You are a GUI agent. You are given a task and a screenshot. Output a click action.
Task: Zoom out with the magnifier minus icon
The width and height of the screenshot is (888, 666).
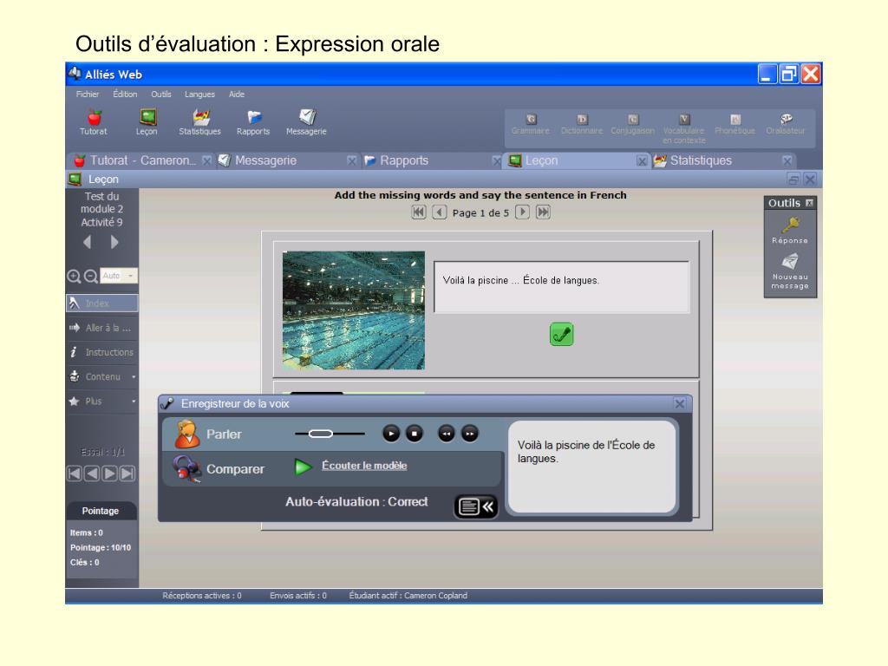(90, 277)
